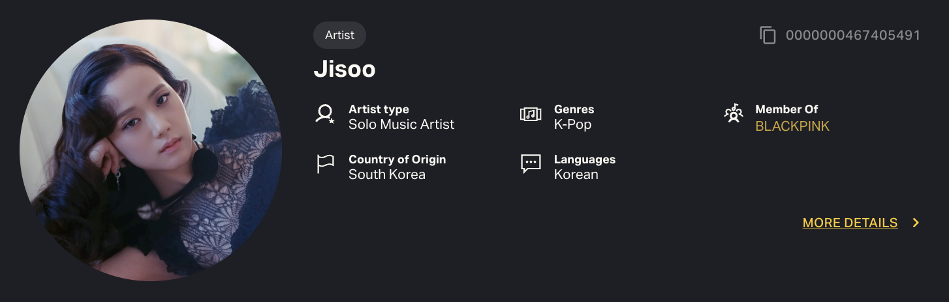Click the Artist type person icon
Screen dimensions: 949x302
(325, 115)
